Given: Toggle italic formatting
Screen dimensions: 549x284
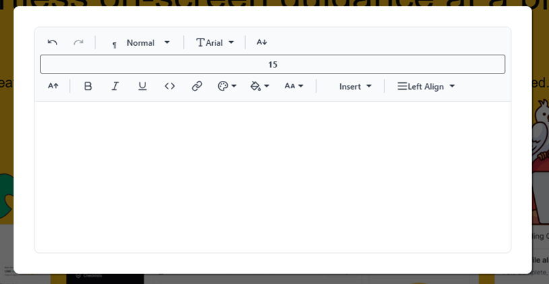Looking at the screenshot, I should click(115, 86).
